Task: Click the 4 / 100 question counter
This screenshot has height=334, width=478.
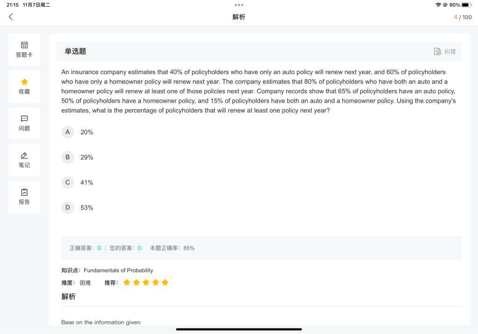Action: [x=463, y=17]
